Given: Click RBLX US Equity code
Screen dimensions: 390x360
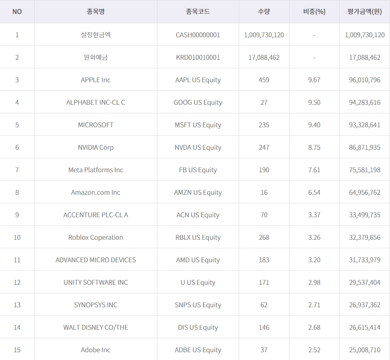Looking at the screenshot, I should (198, 238).
